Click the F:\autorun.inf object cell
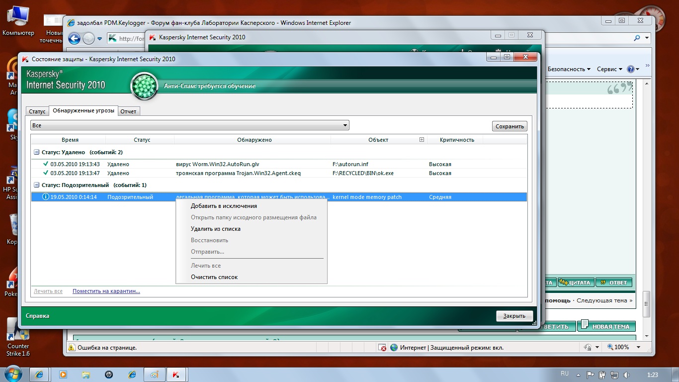The width and height of the screenshot is (679, 382). [x=350, y=164]
